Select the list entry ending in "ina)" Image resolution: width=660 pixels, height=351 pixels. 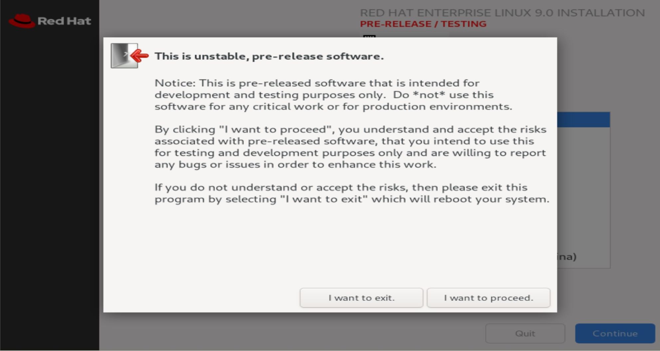(x=567, y=257)
